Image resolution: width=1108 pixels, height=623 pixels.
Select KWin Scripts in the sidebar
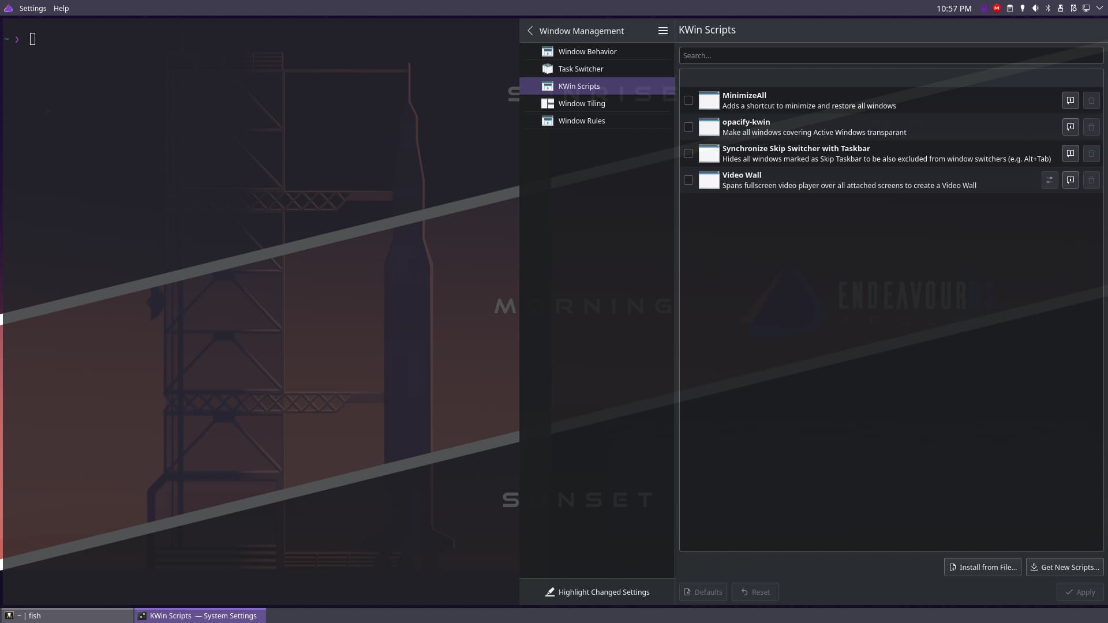[578, 86]
